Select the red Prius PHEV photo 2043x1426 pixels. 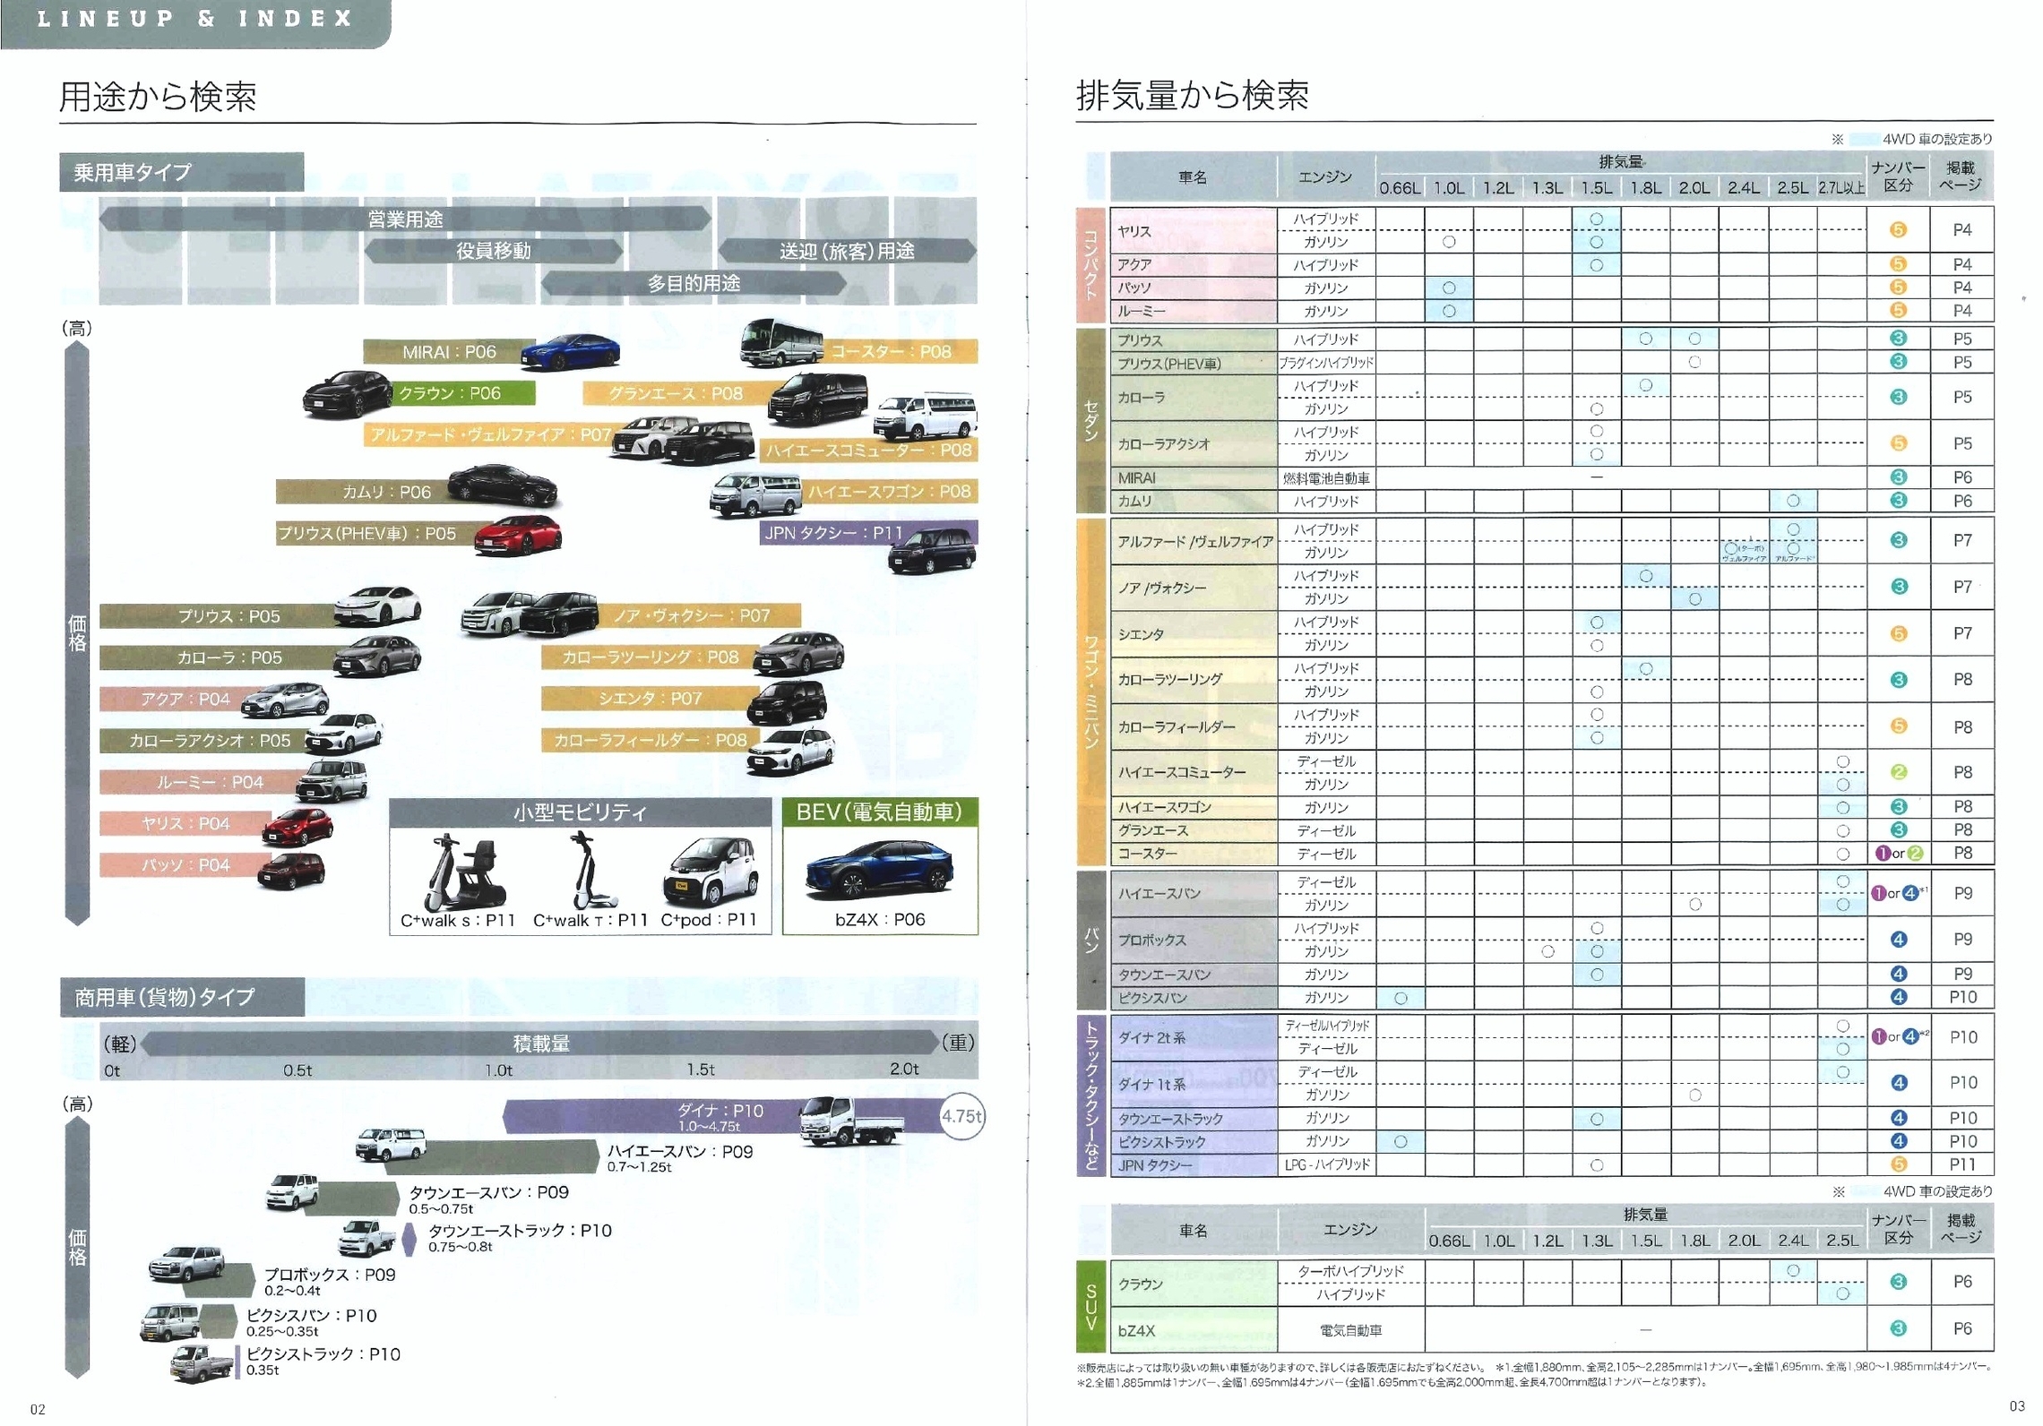point(517,536)
